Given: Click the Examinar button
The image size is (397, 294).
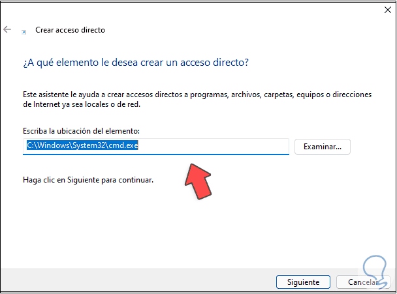Looking at the screenshot, I should (323, 147).
